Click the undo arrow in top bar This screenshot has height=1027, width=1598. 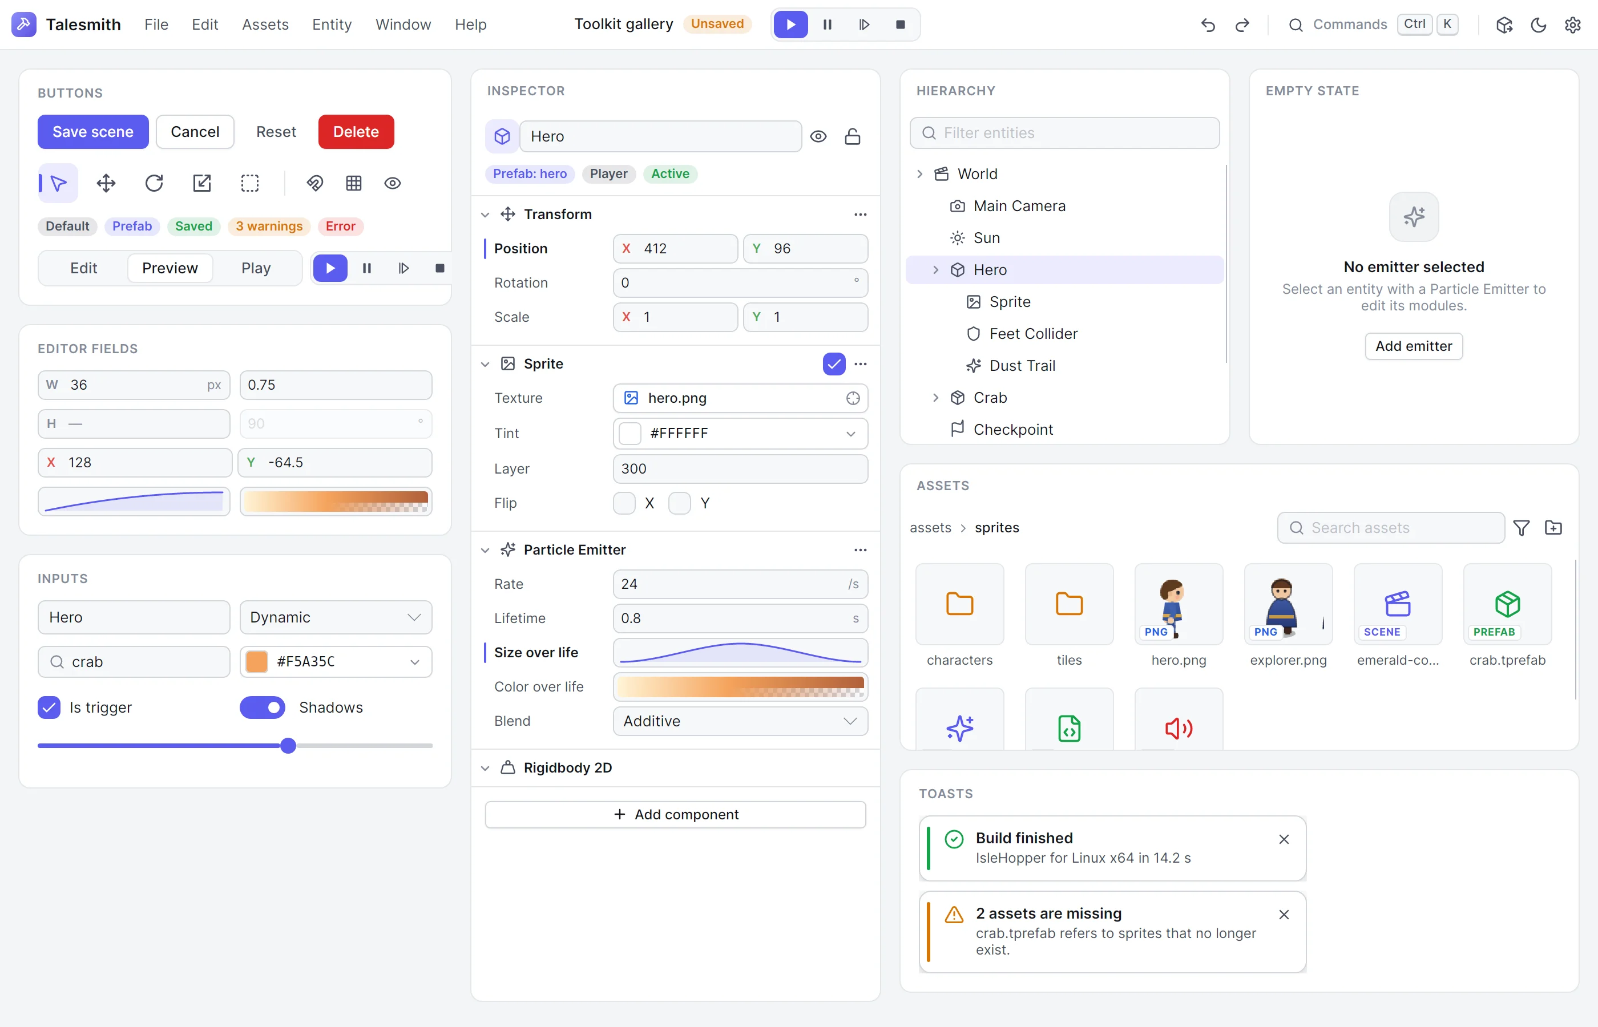pyautogui.click(x=1208, y=25)
